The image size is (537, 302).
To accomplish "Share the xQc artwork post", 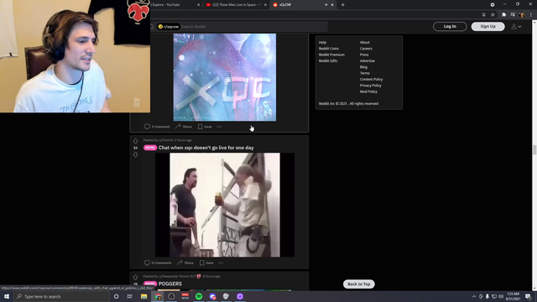I will (184, 127).
